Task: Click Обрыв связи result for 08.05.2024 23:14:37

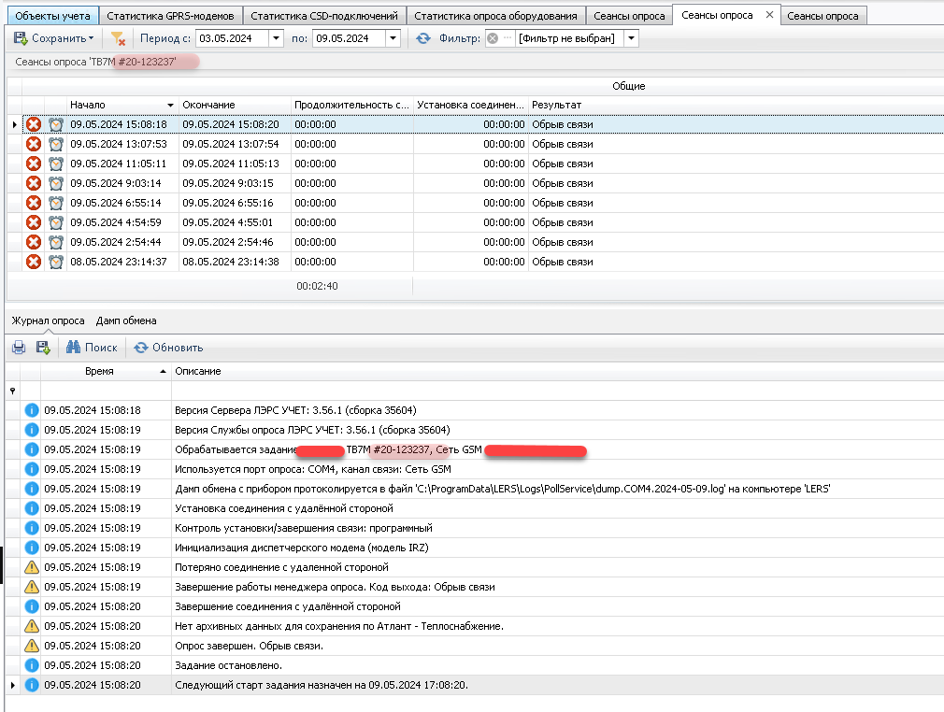Action: (563, 262)
